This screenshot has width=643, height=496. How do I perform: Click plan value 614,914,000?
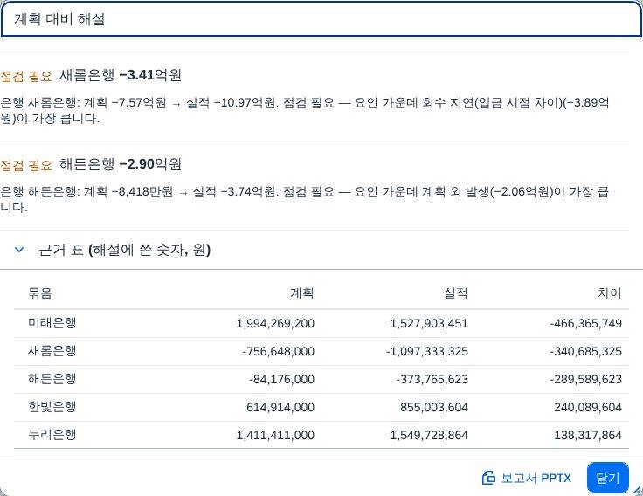(x=280, y=407)
